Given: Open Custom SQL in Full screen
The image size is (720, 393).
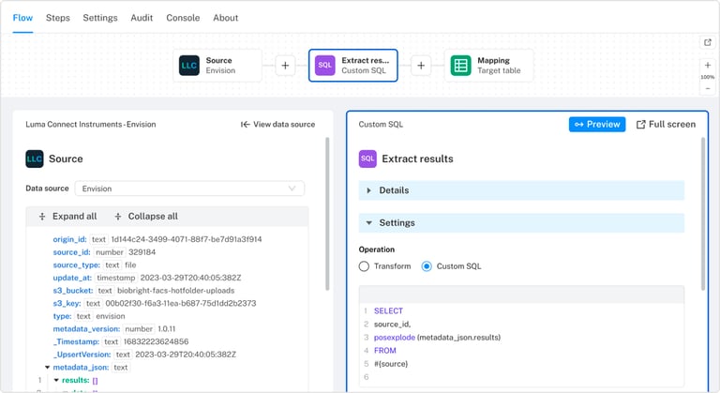Looking at the screenshot, I should (666, 124).
